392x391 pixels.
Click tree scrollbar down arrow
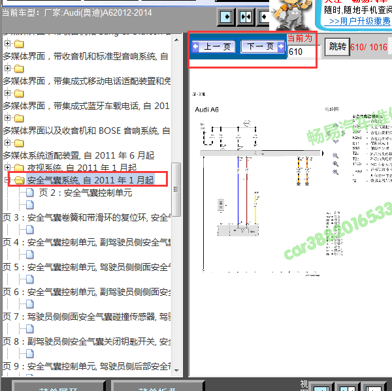click(x=176, y=371)
